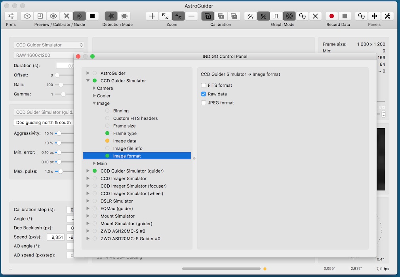Select Custom FITS headers item

[x=135, y=118]
